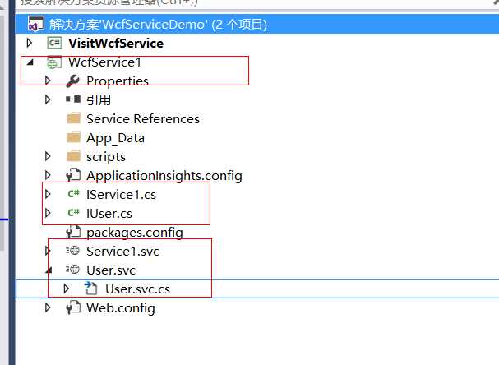
Task: Click the solution icon for WcfServiceDemo
Action: pyautogui.click(x=36, y=24)
